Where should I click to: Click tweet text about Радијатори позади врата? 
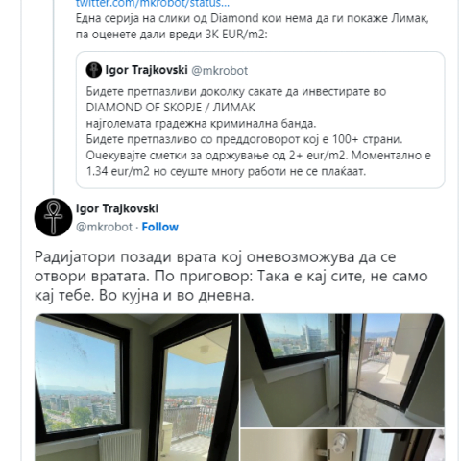(230, 276)
